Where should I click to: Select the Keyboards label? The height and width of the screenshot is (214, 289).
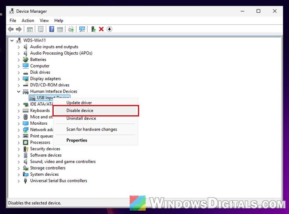pyautogui.click(x=40, y=111)
